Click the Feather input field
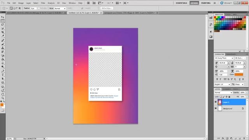Image resolution: width=249 pixels, height=140 pixels. [33, 8]
